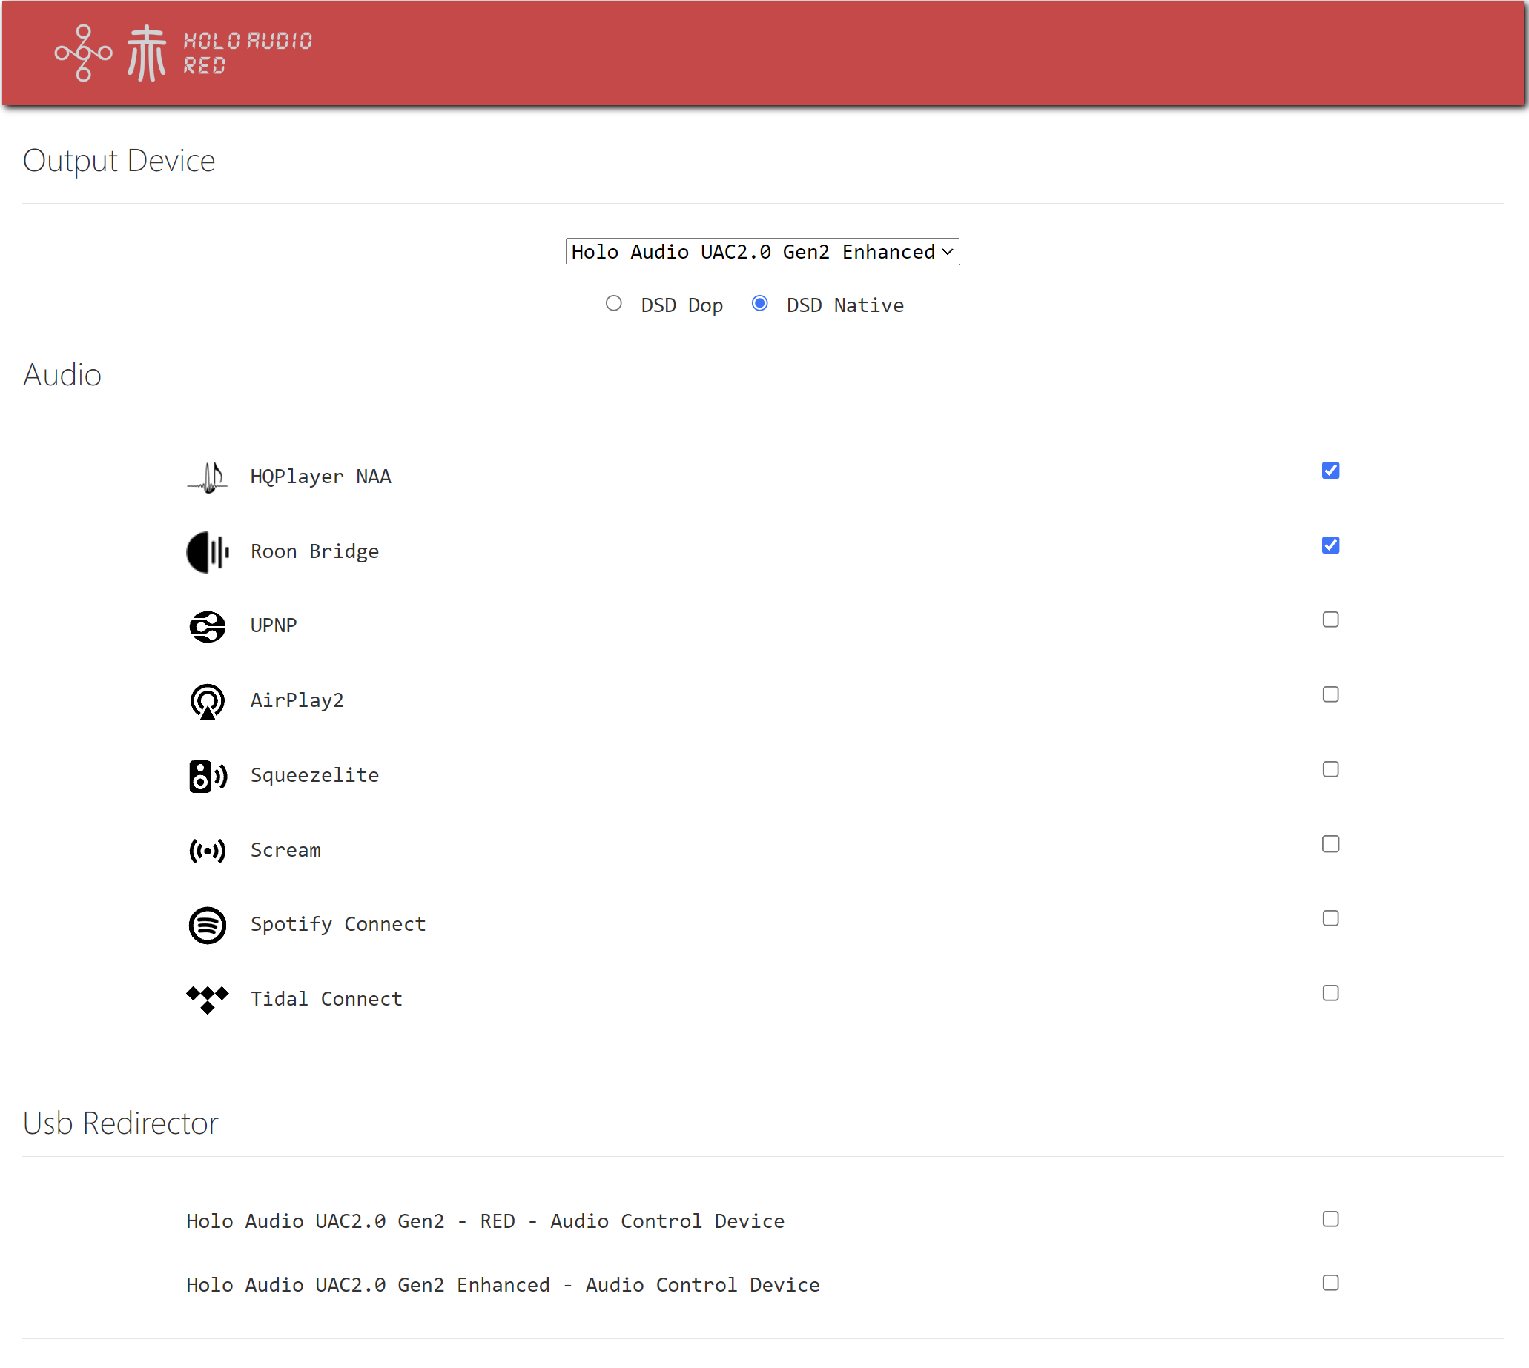Click the Squeezelite label
This screenshot has width=1529, height=1368.
314,775
